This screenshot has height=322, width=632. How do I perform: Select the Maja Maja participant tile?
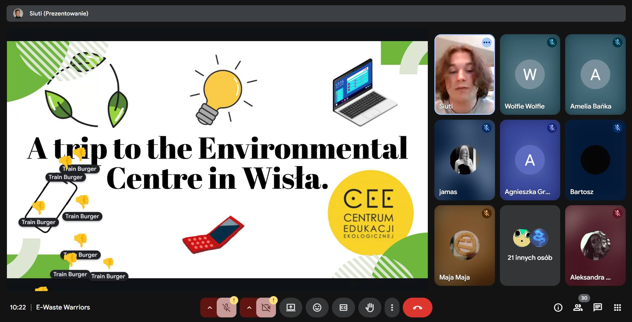tap(464, 245)
